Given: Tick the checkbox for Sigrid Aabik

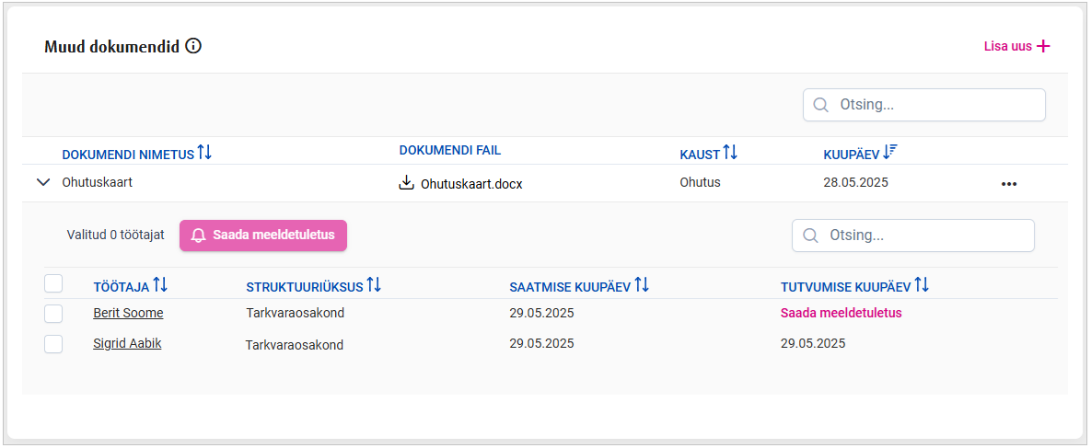Looking at the screenshot, I should pos(53,344).
